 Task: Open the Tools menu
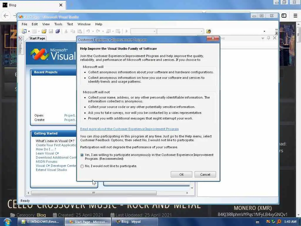pos(58,24)
